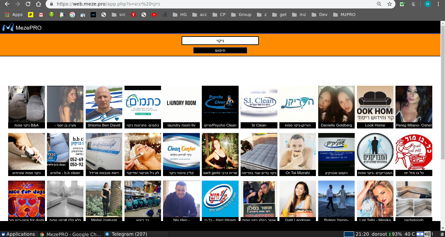Open the הקסם שבניקיון card
This screenshot has height=237, width=445.
tap(336, 155)
